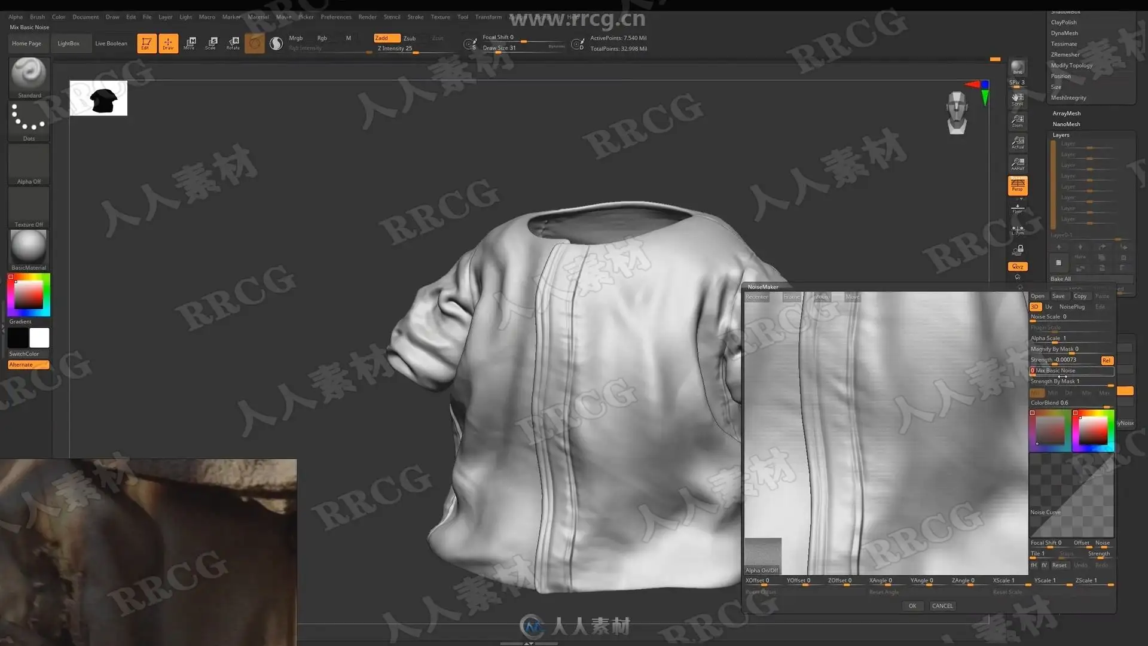Collapse the Layers subpalette
Viewport: 1148px width, 646px height.
tap(1061, 135)
